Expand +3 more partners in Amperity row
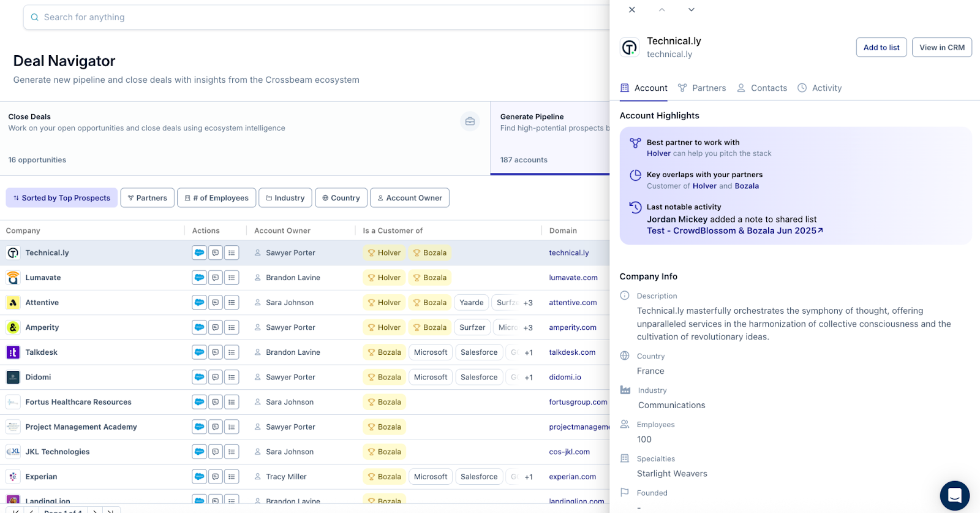The image size is (980, 513). pyautogui.click(x=528, y=327)
